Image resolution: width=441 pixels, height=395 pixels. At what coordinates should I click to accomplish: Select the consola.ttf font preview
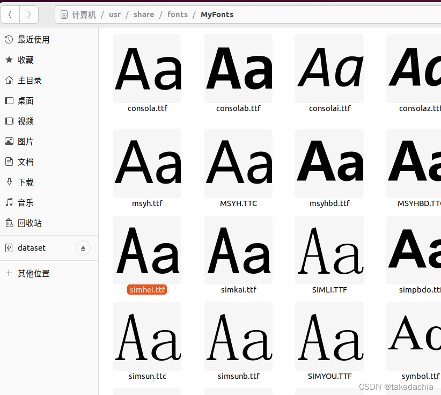pyautogui.click(x=147, y=69)
